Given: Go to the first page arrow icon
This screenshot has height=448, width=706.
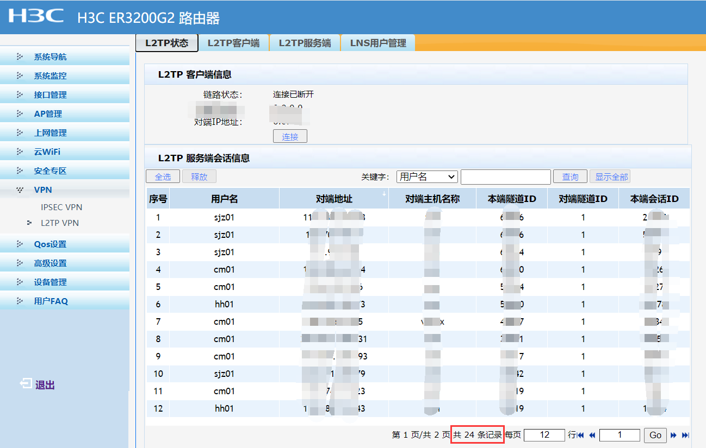Looking at the screenshot, I should (x=580, y=435).
